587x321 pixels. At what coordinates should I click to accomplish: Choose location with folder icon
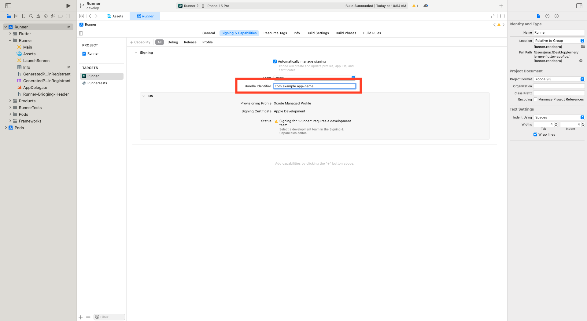(583, 47)
